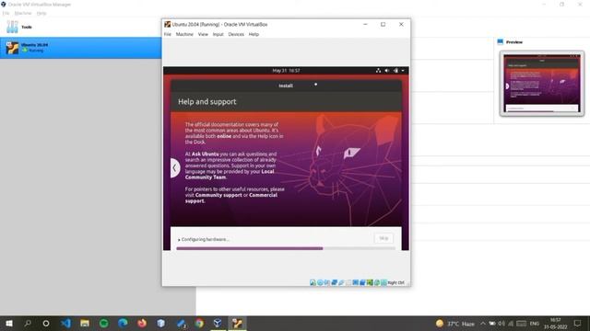Click the Ubuntu network icon in top bar
The height and width of the screenshot is (331, 590).
[378, 70]
